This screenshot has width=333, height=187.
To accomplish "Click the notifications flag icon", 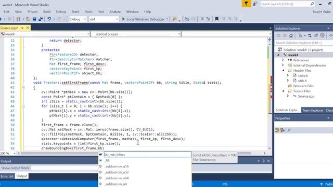I will (246, 4).
